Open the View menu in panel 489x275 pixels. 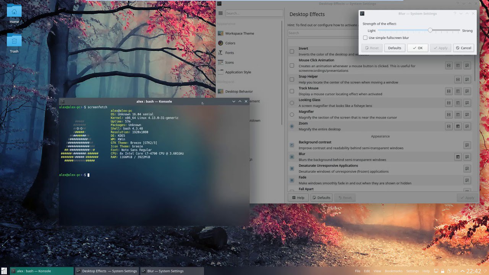(377, 271)
